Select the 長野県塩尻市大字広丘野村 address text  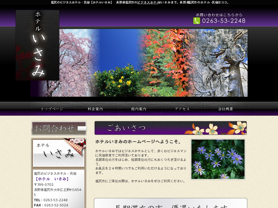(x=58, y=192)
